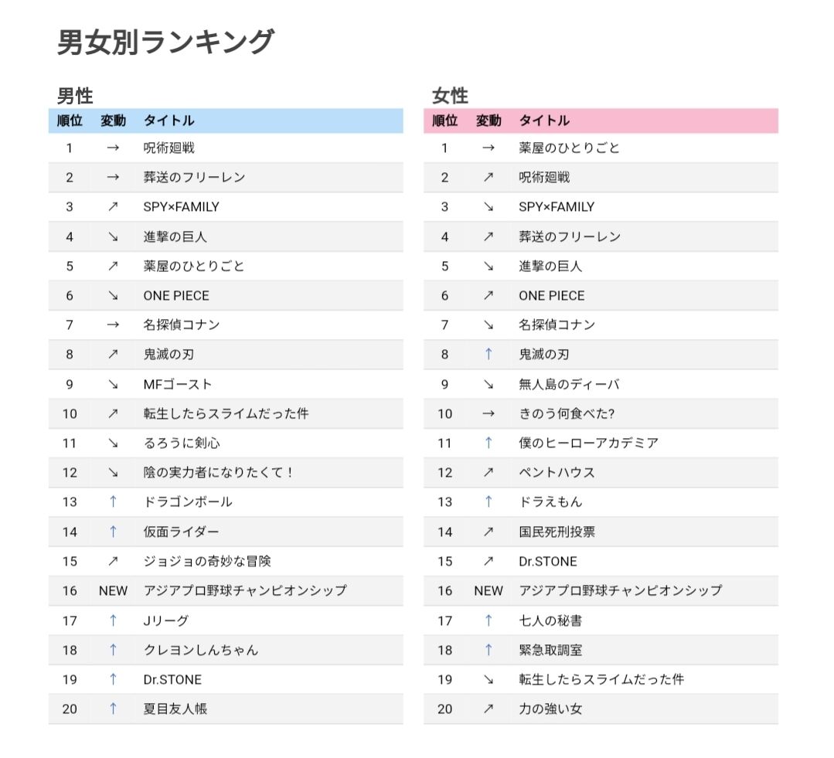This screenshot has height=758, width=834.
Task: Open the 葬送のフリーレン title in male ranking
Action: tap(194, 177)
